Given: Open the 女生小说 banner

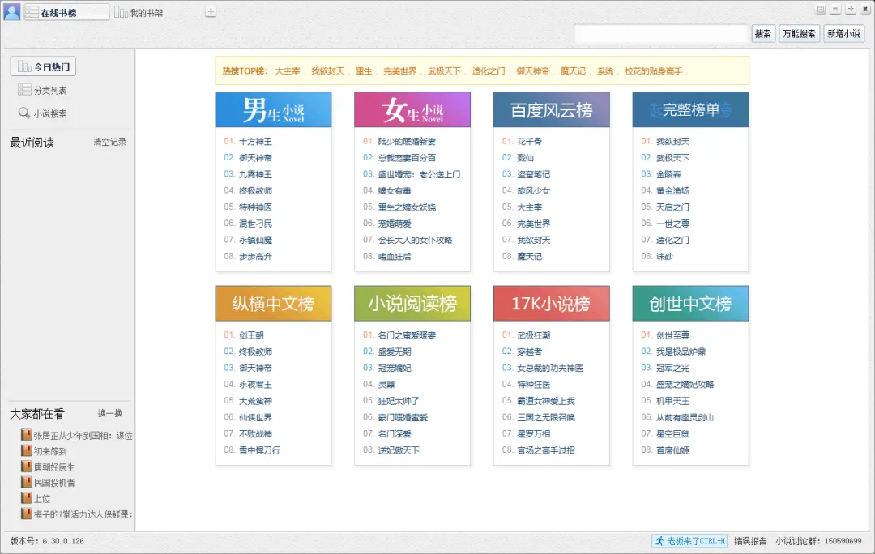Looking at the screenshot, I should (412, 110).
